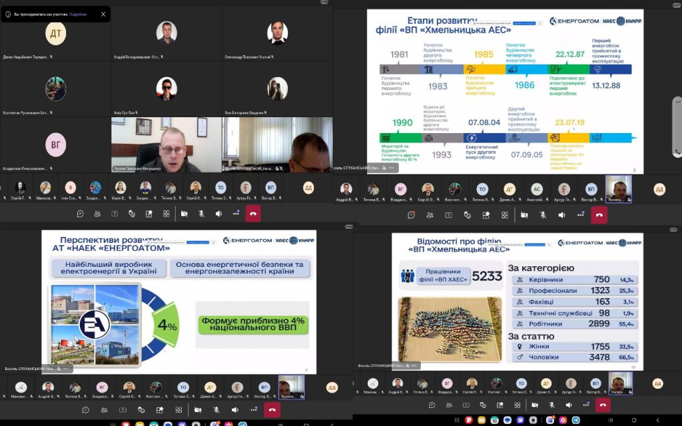Toggle speaker in the 'Етапи розвитку' meeting
Viewport: 682px width, 426px height.
coord(562,215)
